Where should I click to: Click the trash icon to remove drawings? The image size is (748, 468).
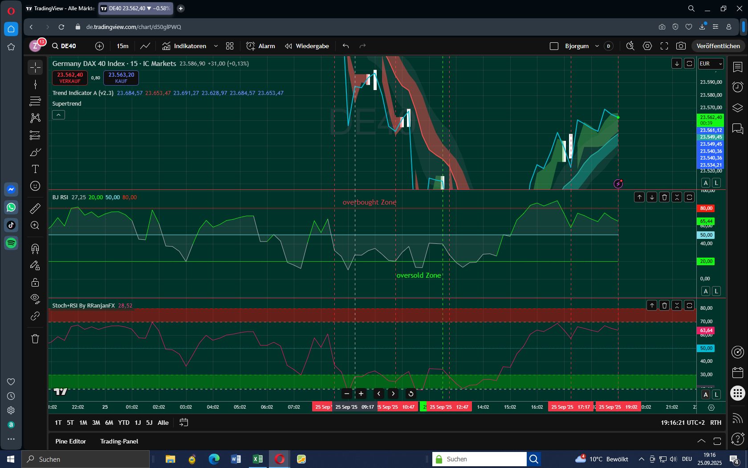tap(35, 339)
